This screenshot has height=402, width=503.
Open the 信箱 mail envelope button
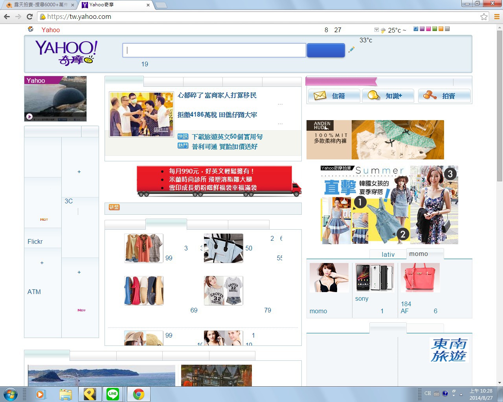(x=334, y=95)
